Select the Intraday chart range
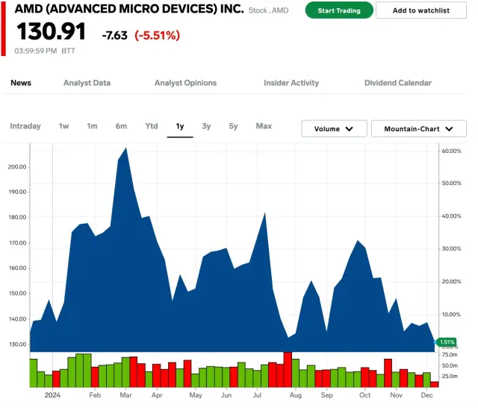Viewport: 478px width, 408px height. 25,126
